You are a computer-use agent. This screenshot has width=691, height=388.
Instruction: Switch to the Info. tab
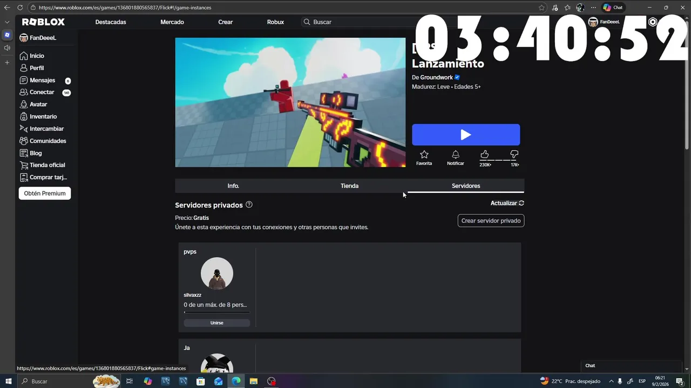[233, 186]
